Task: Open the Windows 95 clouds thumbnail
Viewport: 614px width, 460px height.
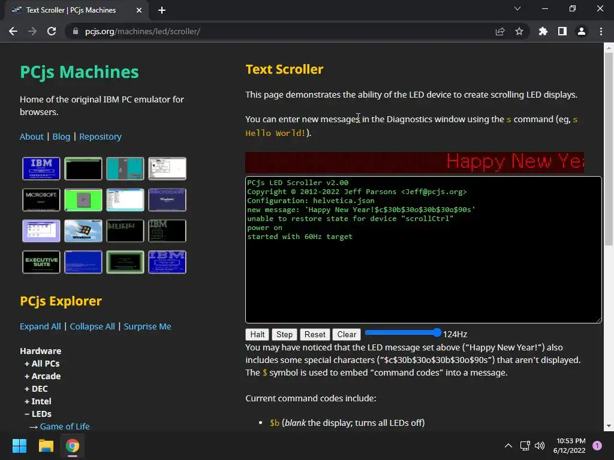Action: click(83, 231)
